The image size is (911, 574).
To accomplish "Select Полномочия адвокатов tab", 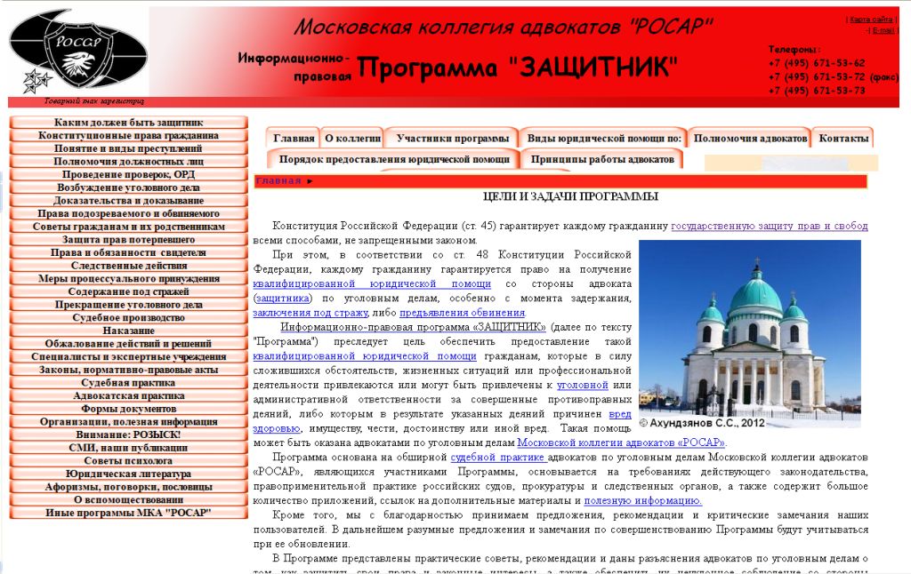I will pos(750,138).
